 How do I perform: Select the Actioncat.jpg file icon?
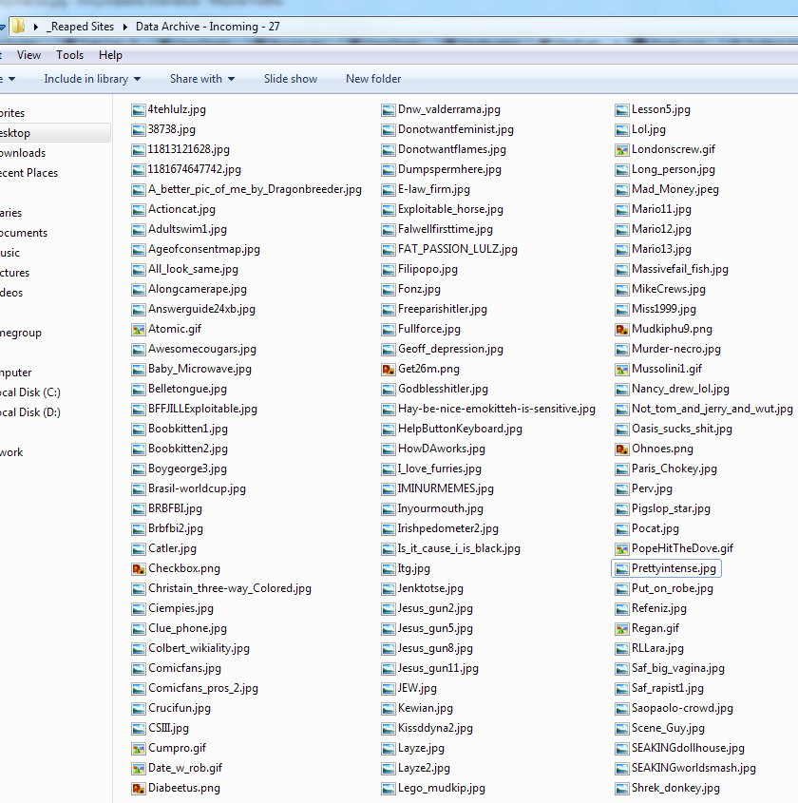coord(139,209)
